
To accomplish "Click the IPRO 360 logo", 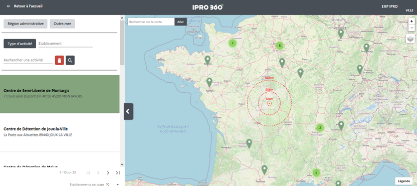I will tap(207, 7).
